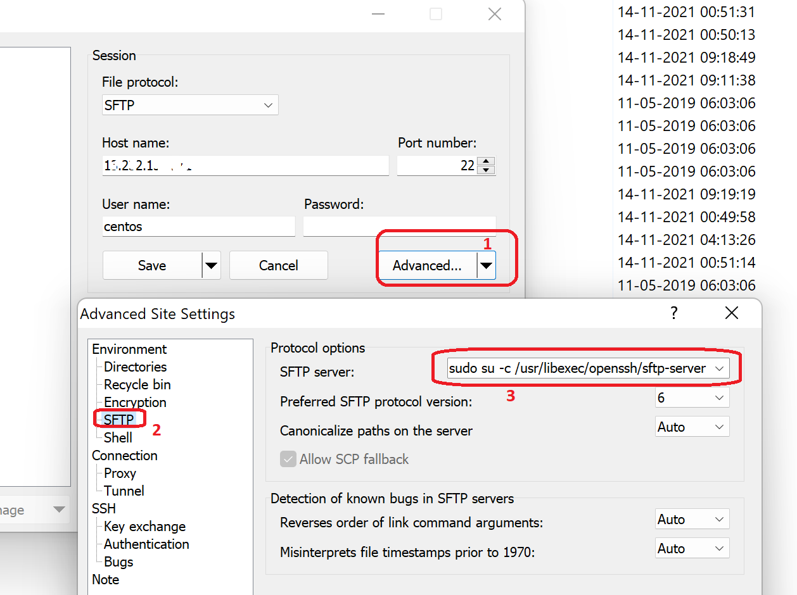
Task: Select SFTP in the settings tree
Action: [119, 419]
